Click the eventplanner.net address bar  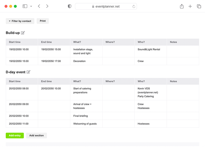coord(106,6)
